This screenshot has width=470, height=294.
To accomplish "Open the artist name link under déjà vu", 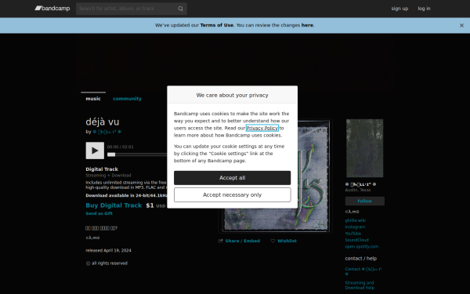I will click(x=107, y=132).
